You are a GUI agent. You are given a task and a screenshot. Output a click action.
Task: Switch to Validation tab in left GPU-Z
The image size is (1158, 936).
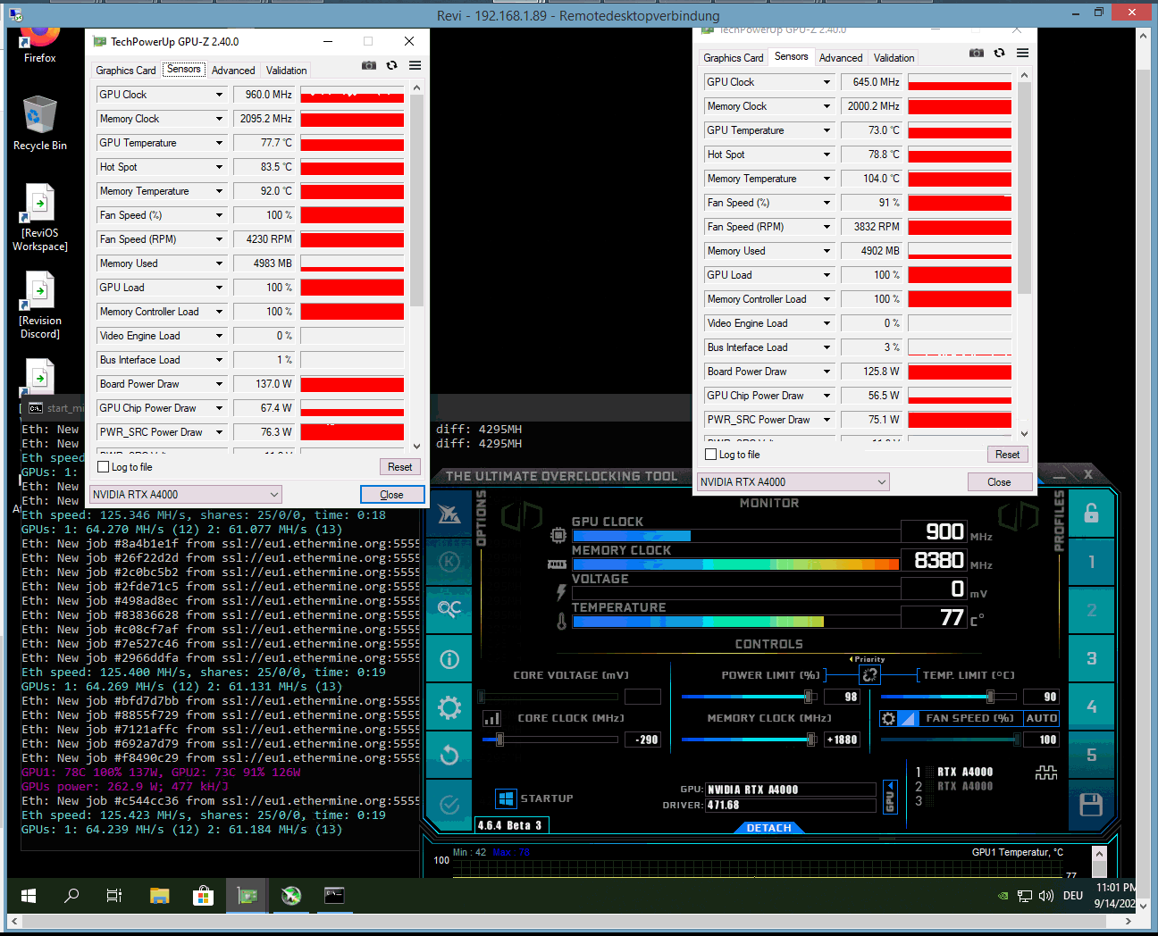(286, 71)
